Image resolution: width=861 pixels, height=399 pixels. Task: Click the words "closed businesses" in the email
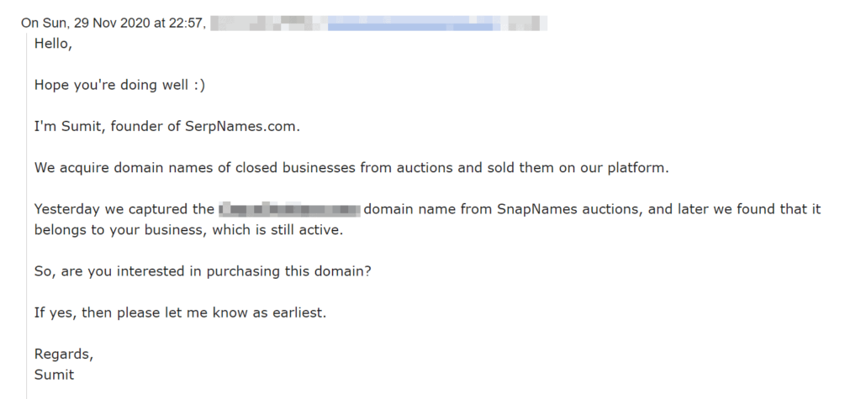(x=295, y=167)
